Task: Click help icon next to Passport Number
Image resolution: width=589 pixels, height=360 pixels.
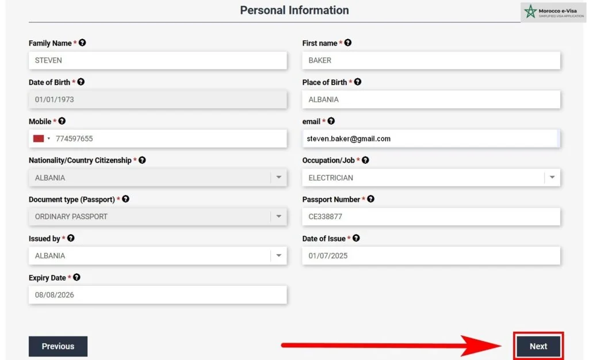Action: [371, 199]
